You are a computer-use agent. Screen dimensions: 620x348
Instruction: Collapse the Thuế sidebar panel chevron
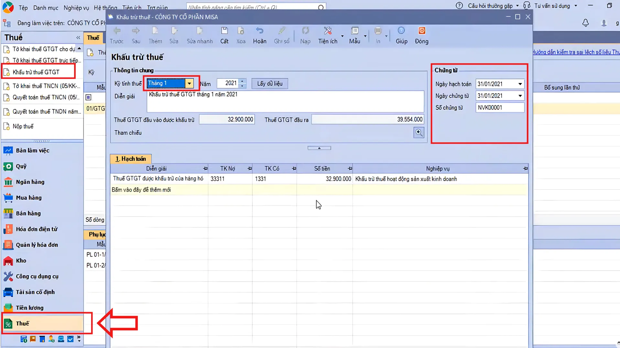[x=78, y=37]
